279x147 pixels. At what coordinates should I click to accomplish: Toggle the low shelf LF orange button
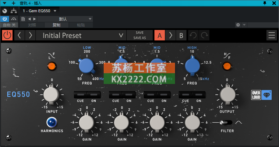52,66
